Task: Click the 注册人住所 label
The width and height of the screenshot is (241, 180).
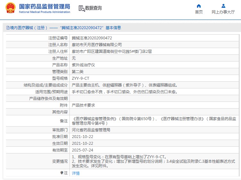Action: point(58,52)
